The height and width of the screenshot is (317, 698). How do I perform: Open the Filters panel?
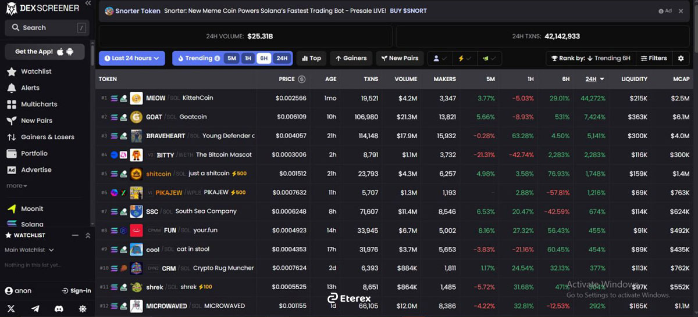(x=654, y=58)
